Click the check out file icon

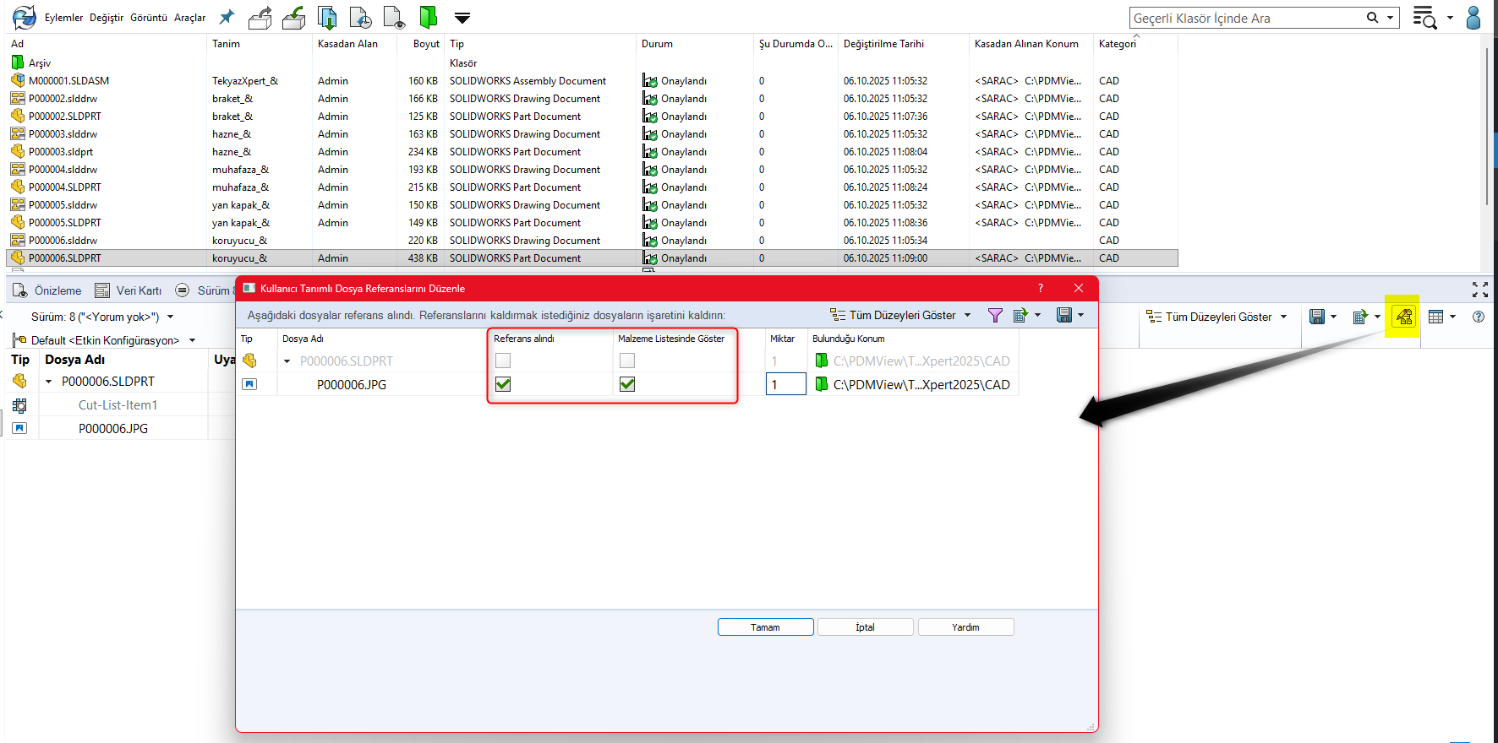pos(260,18)
